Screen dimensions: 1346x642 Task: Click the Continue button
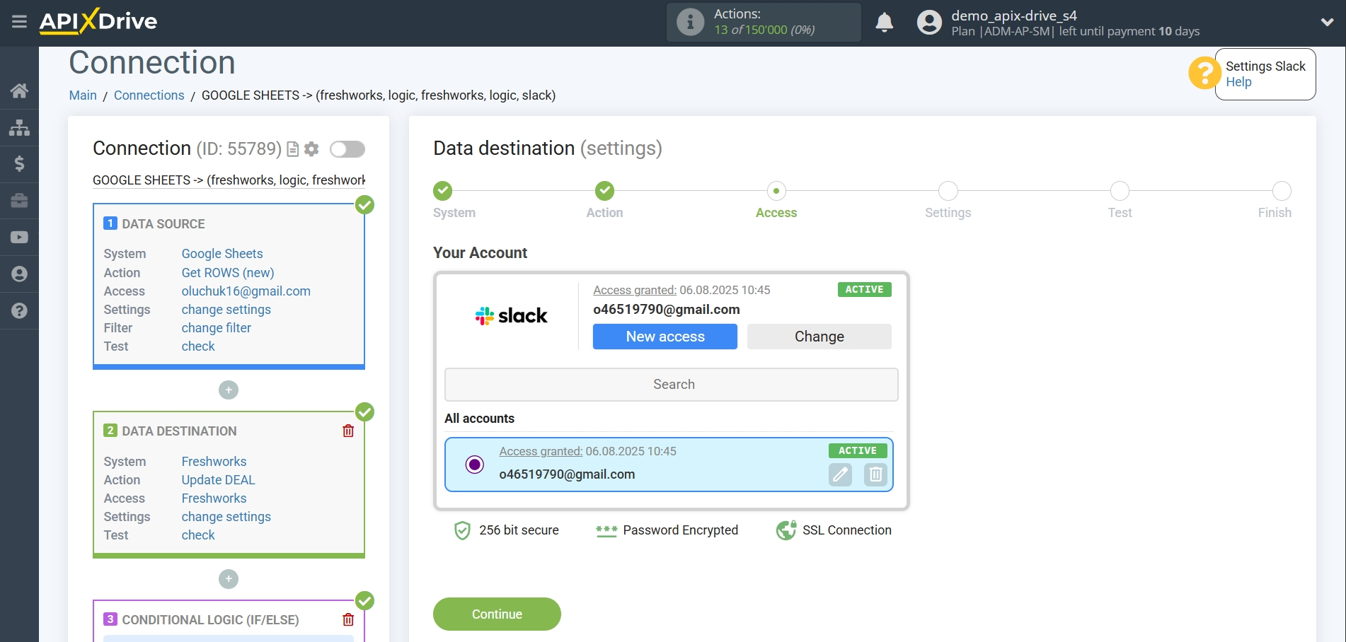[497, 614]
